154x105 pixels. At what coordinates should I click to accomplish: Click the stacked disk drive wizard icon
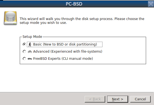[10, 18]
